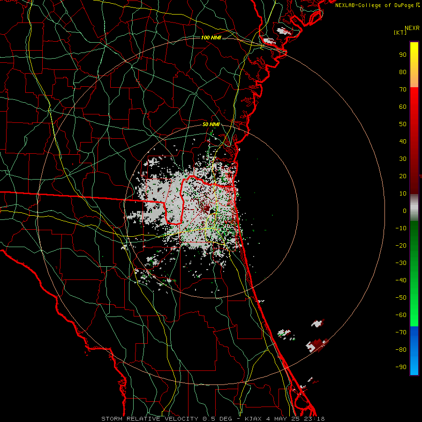Click the maroon velocity patch at radar center
The image size is (422, 422).
pos(206,209)
